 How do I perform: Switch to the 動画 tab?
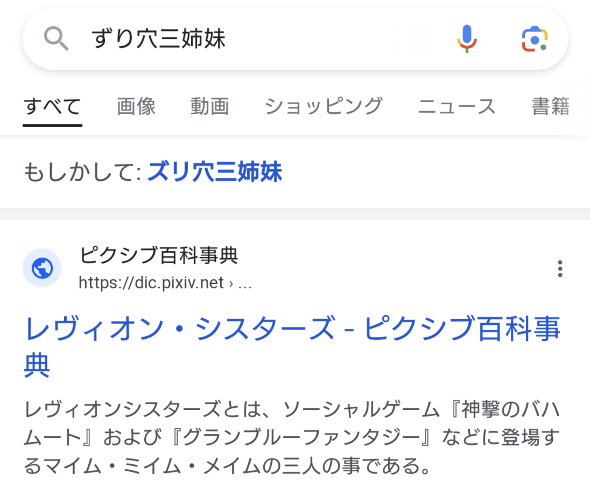[x=210, y=106]
